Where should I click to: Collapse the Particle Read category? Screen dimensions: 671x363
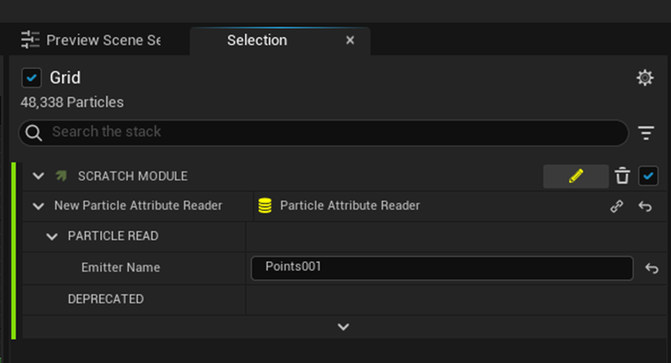[52, 237]
